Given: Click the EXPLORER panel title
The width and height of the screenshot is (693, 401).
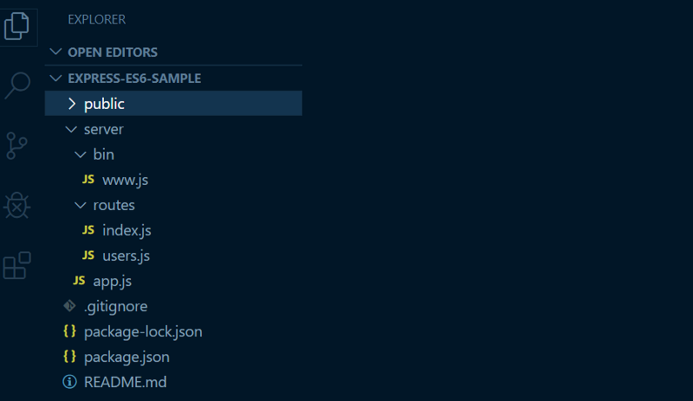Looking at the screenshot, I should pos(97,19).
